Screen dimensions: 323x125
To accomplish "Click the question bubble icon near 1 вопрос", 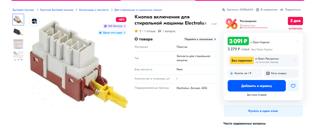I will tap(159, 31).
